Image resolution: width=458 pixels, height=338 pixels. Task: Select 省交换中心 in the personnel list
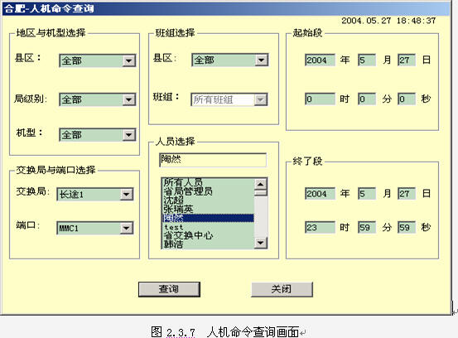188,235
